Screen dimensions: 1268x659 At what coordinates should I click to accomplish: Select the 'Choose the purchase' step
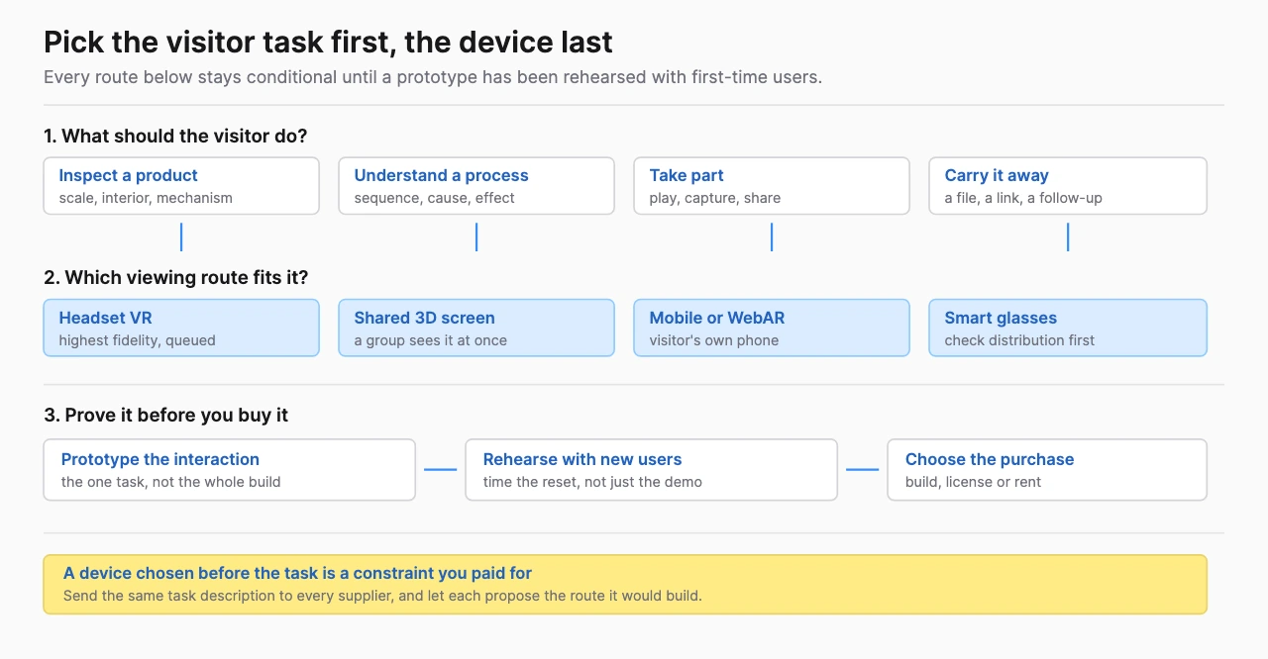[x=1047, y=470]
